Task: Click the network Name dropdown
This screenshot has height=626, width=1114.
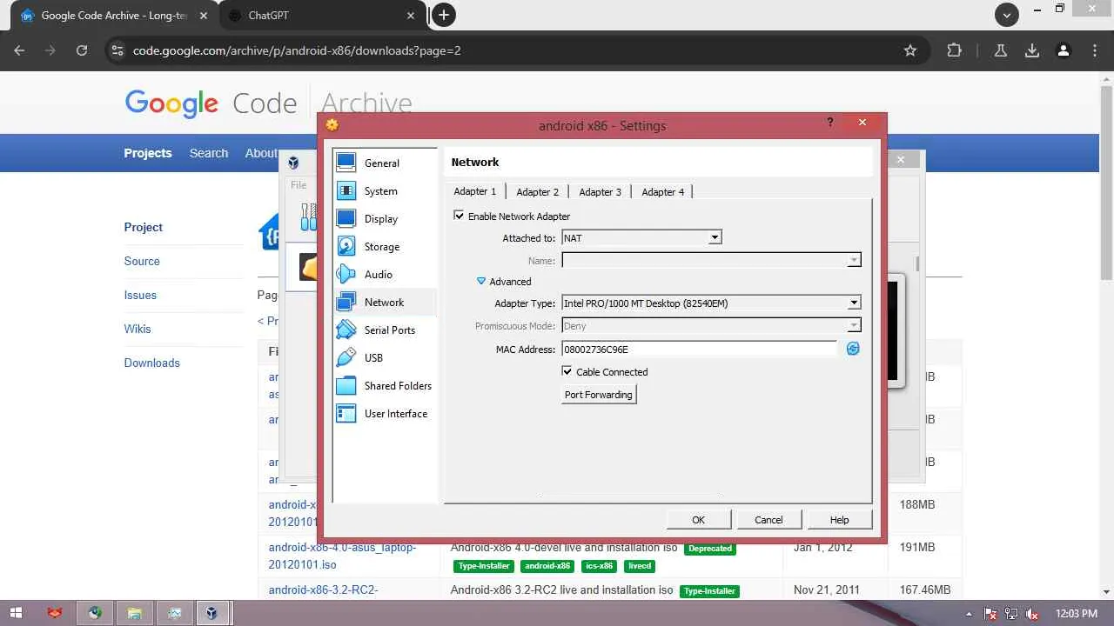Action: point(711,260)
